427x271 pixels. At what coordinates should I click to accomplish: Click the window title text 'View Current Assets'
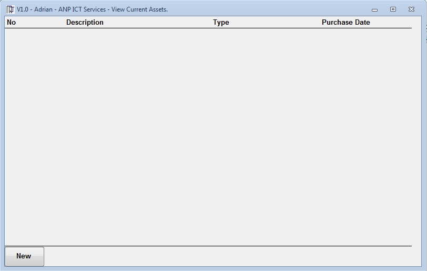139,9
